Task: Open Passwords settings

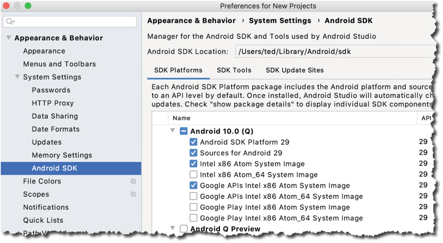Action: 51,90
